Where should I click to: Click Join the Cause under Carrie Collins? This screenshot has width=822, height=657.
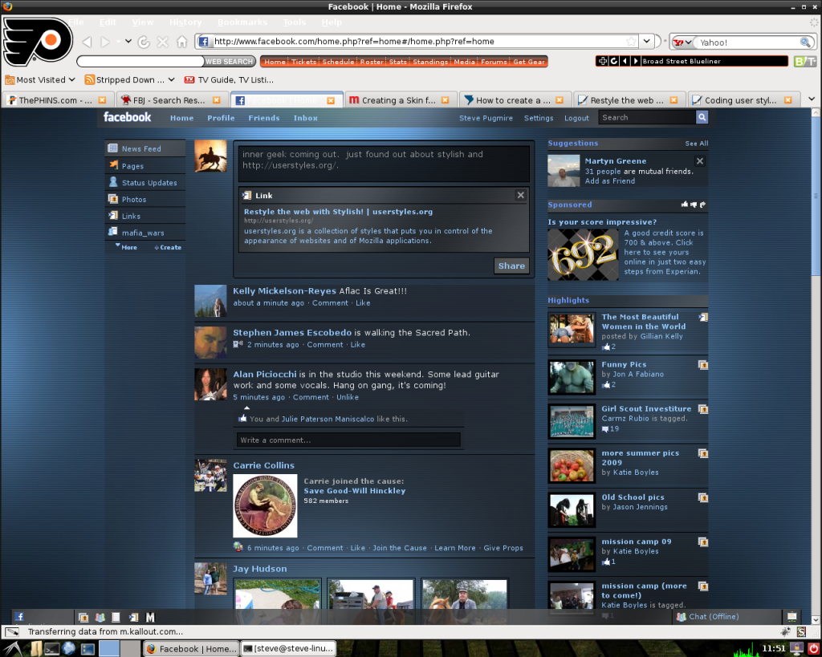pyautogui.click(x=400, y=548)
